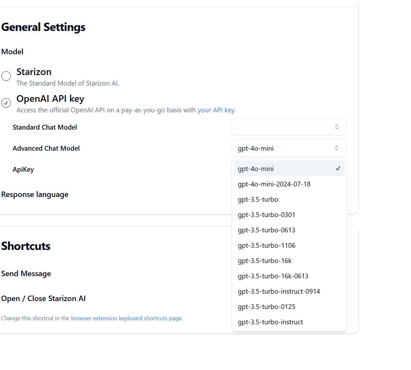Click the chevron icon in Advanced Chat Model box
The height and width of the screenshot is (370, 411).
[x=336, y=148]
